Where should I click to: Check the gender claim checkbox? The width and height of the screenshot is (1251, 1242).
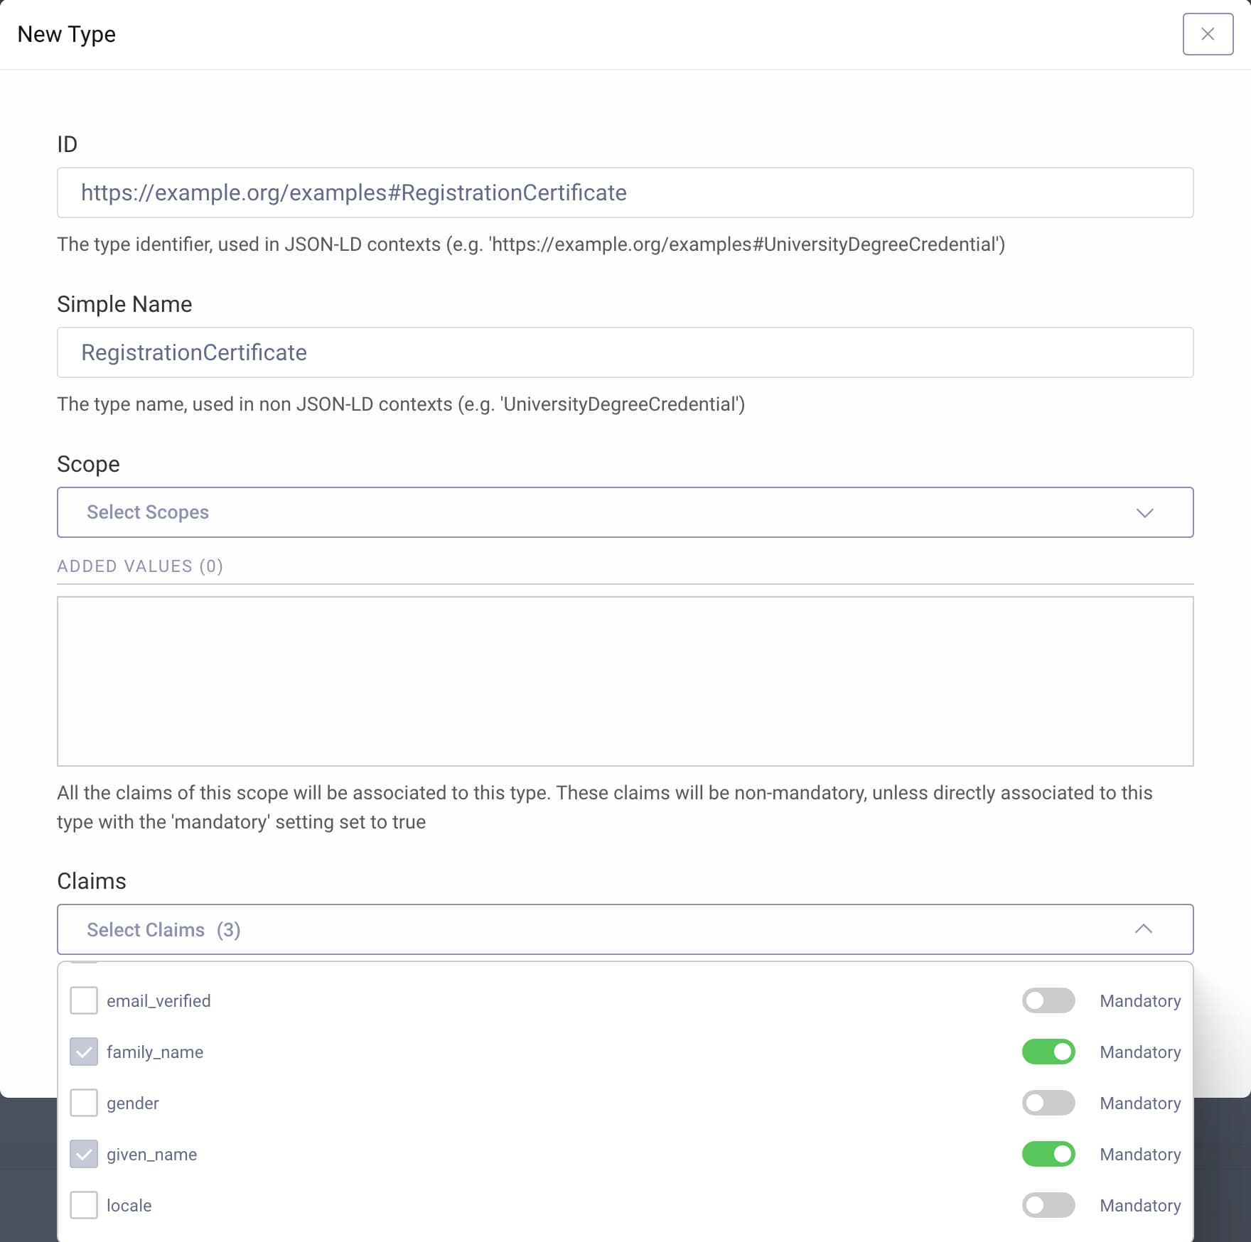[x=83, y=1103]
